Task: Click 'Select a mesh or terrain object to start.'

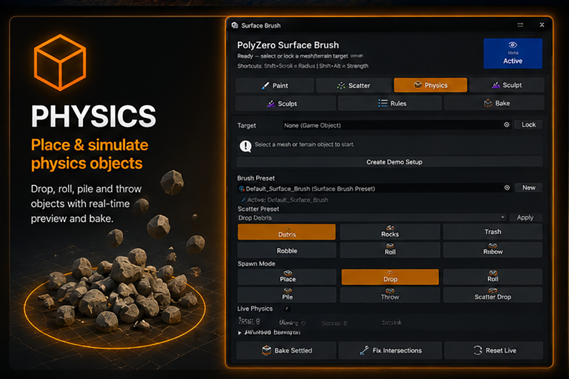Action: (304, 144)
